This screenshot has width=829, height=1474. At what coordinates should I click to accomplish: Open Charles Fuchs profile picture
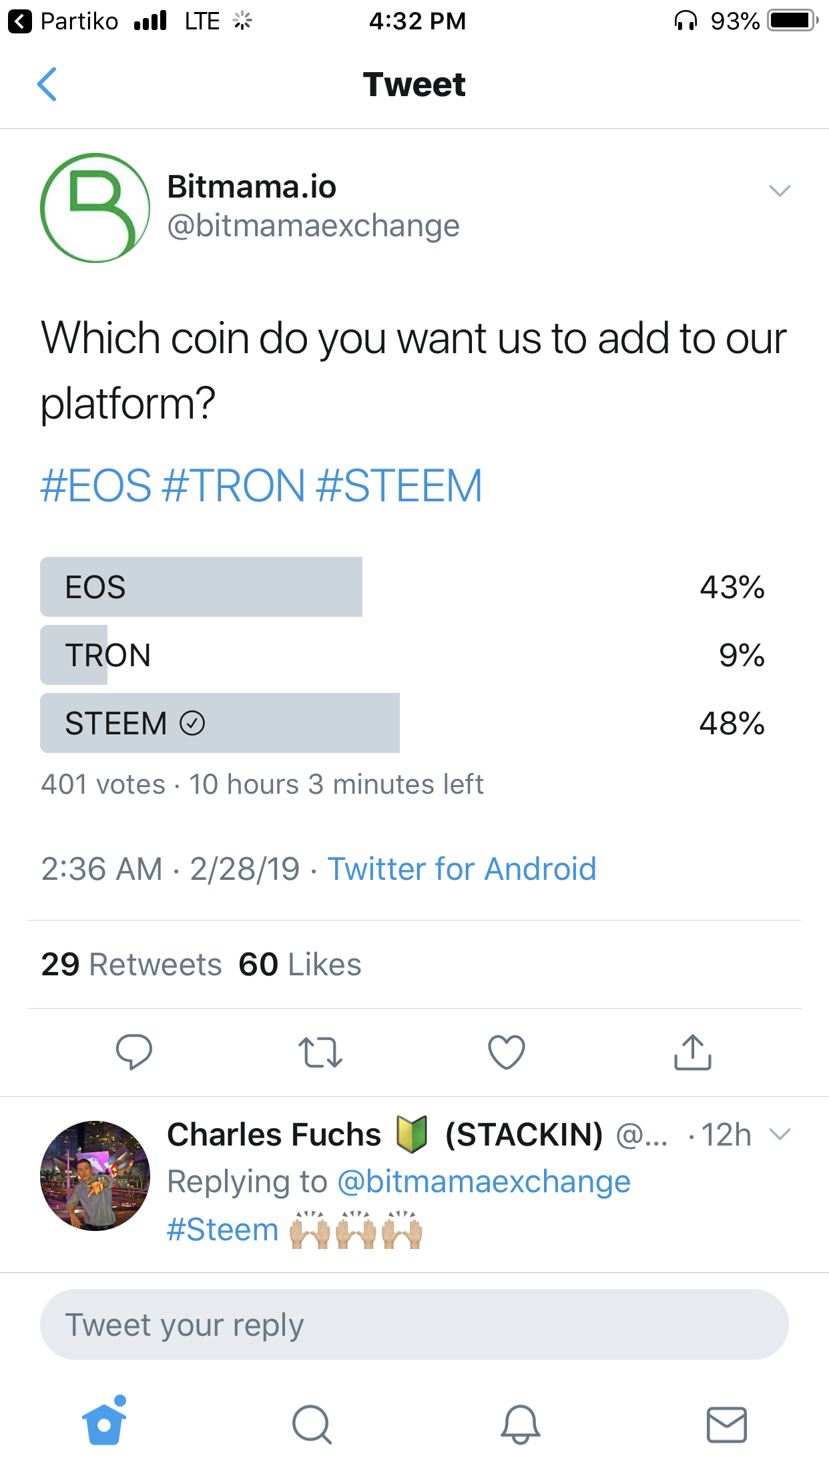(95, 1175)
